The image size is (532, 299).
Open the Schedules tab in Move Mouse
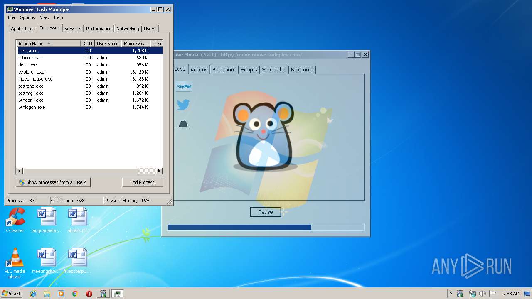tap(274, 69)
